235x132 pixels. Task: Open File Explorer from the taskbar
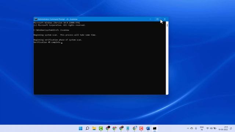[x=94, y=128]
